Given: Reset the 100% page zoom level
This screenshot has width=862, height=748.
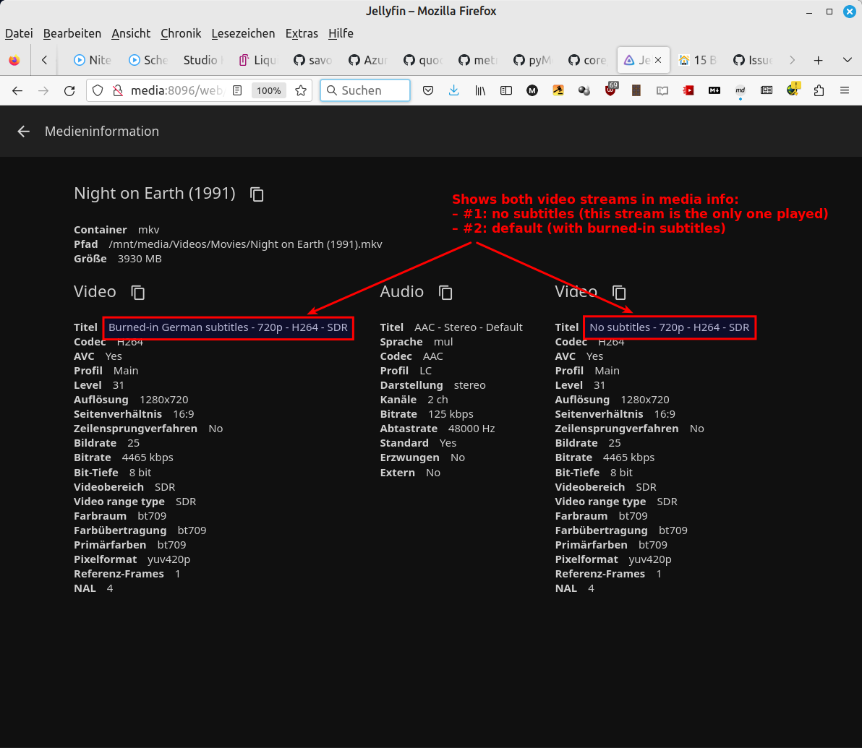Looking at the screenshot, I should point(268,90).
